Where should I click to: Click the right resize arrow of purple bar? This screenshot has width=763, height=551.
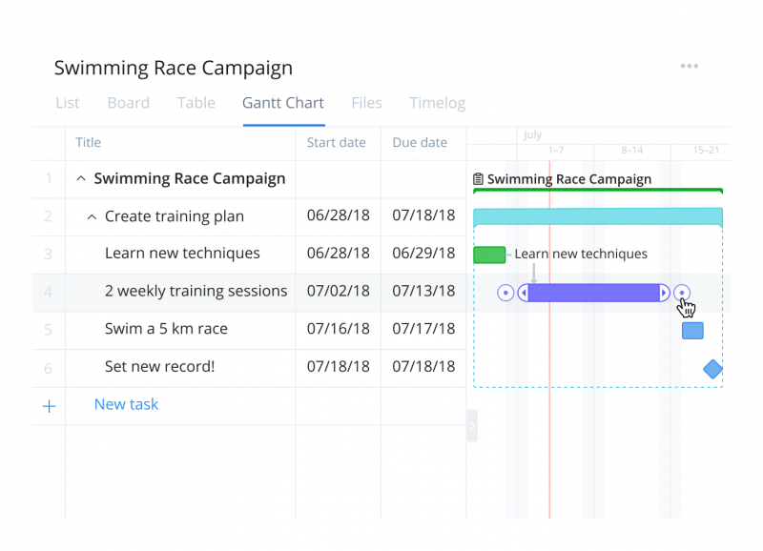click(664, 293)
